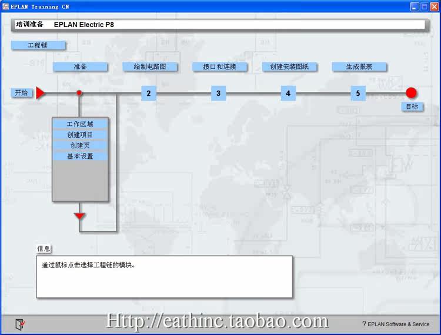Open the 准备 module
This screenshot has height=335, width=441.
[x=80, y=67]
